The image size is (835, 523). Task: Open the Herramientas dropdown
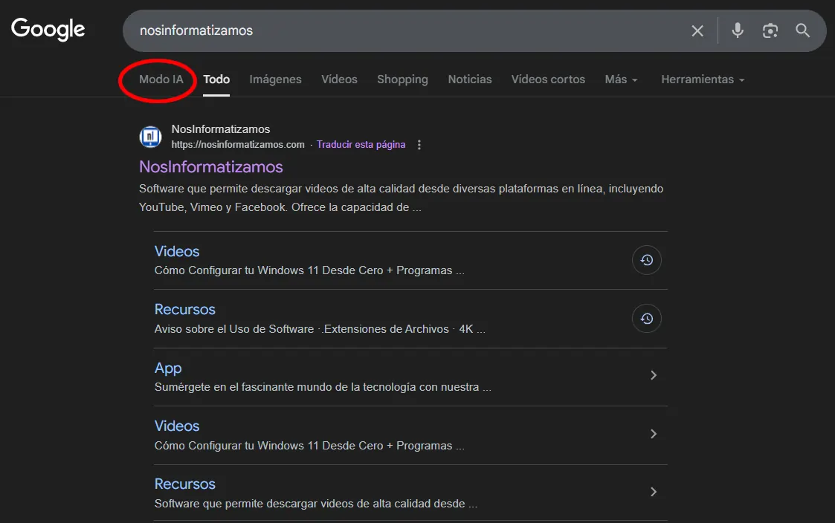click(x=703, y=79)
